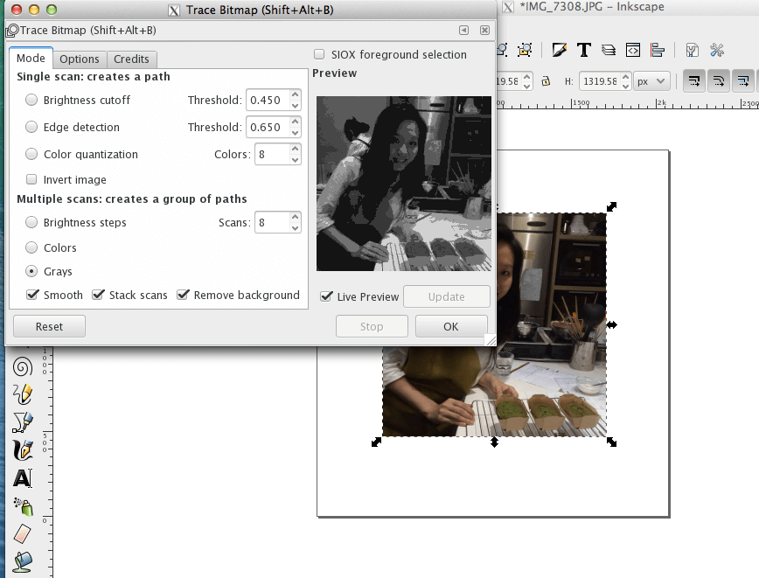Screen dimensions: 759x578
Task: Open Document Properties icon
Action: click(x=693, y=50)
